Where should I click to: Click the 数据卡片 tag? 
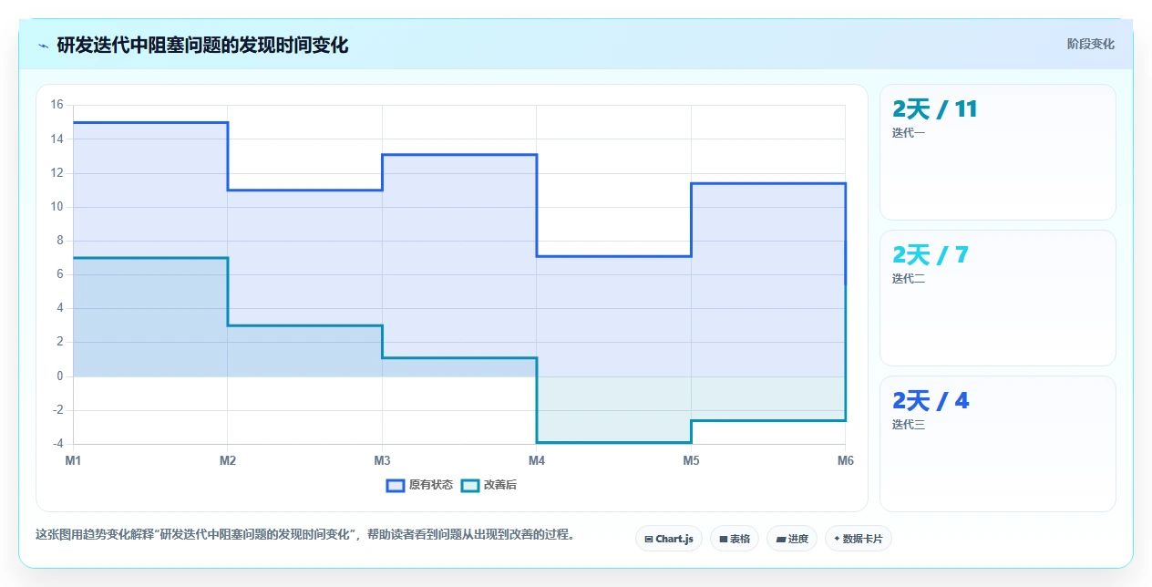coord(859,539)
